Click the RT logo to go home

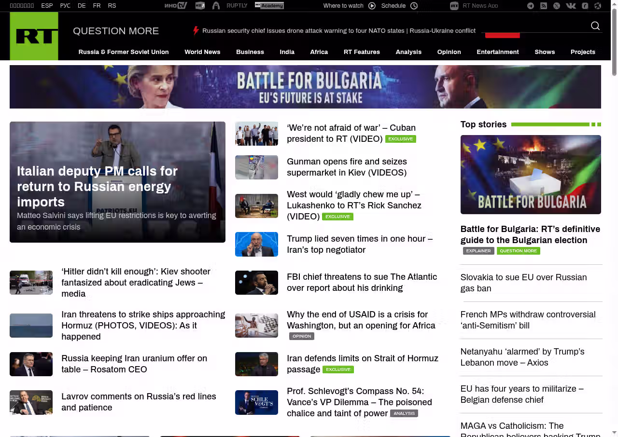click(x=34, y=36)
